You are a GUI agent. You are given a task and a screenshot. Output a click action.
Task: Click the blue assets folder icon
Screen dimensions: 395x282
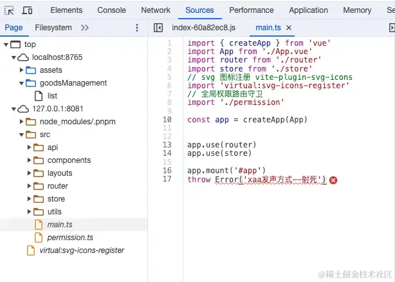click(31, 70)
